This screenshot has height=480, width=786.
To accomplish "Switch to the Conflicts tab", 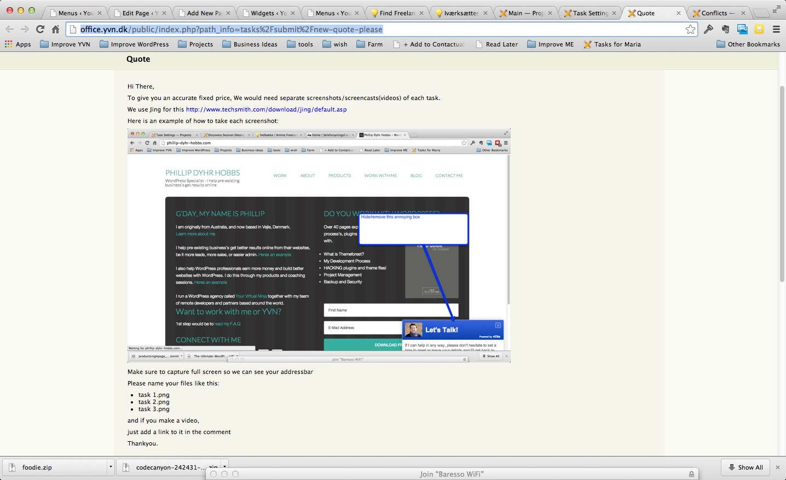I will coord(719,13).
